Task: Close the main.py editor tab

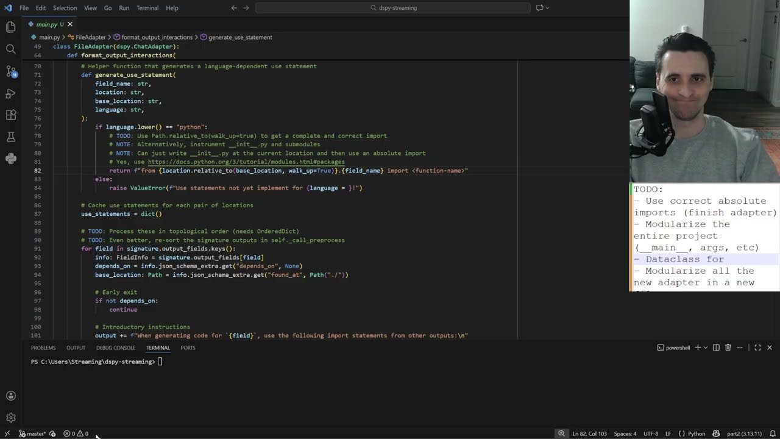Action: 70,24
